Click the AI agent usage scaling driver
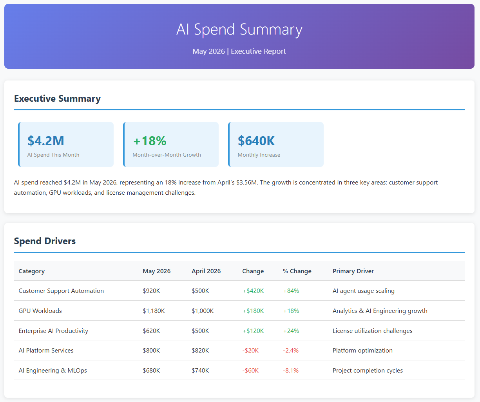This screenshot has width=480, height=402. pos(364,291)
